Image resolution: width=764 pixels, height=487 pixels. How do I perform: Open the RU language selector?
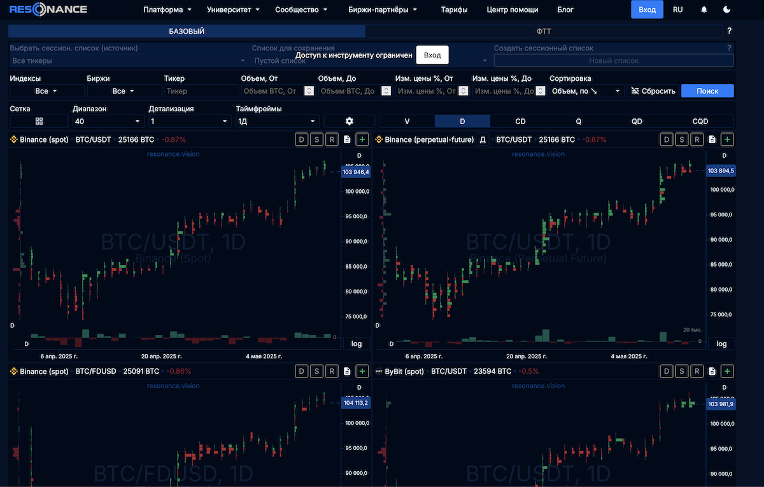click(677, 10)
